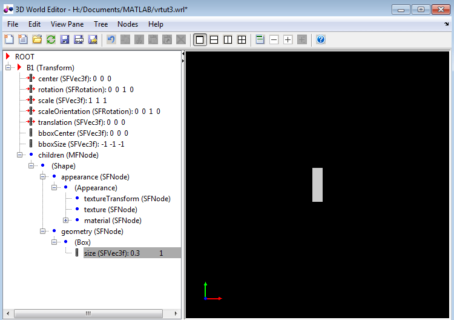Screen dimensions: 454x320
Task: Click the green Reload icon
Action: 51,39
